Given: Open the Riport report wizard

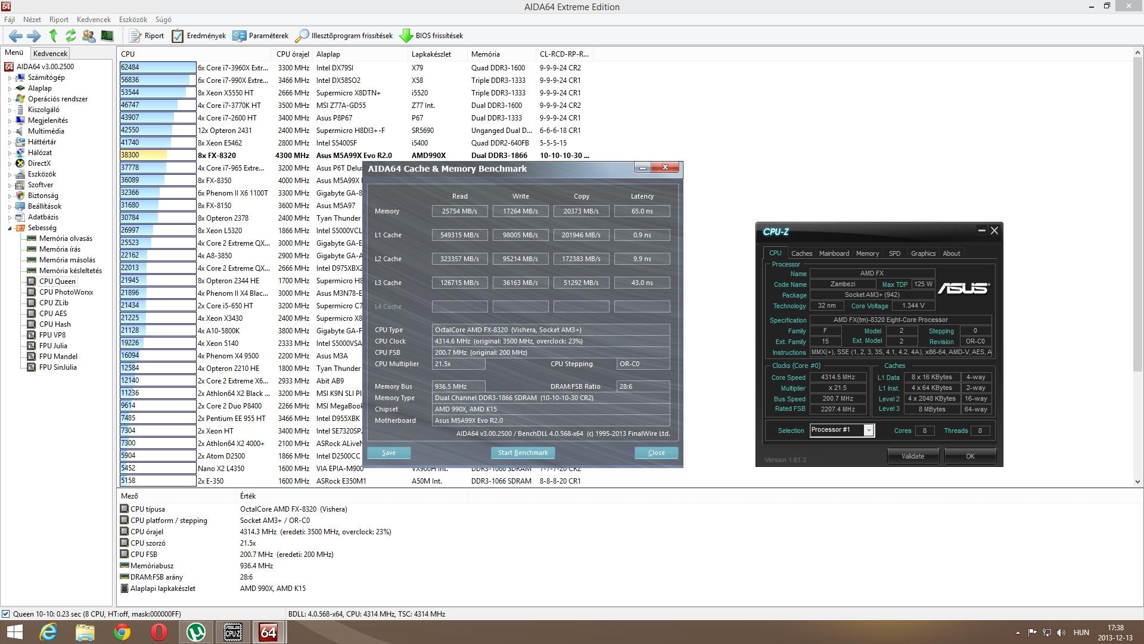Looking at the screenshot, I should coord(147,36).
